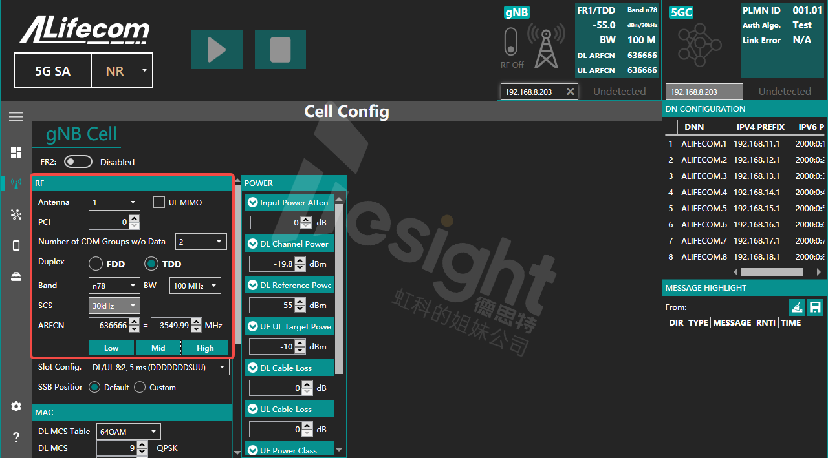Enable the FR2 toggle switch
Screen dimensions: 828x458
pyautogui.click(x=78, y=161)
